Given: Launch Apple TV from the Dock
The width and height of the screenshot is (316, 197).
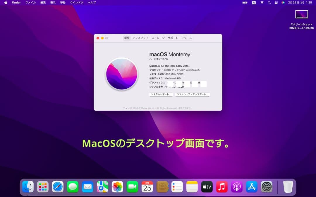Looking at the screenshot, I should (207, 186).
